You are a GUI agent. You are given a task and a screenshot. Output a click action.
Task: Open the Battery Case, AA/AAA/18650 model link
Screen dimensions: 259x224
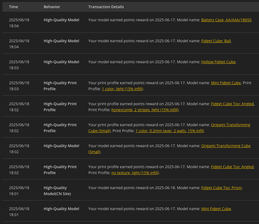coord(226,20)
